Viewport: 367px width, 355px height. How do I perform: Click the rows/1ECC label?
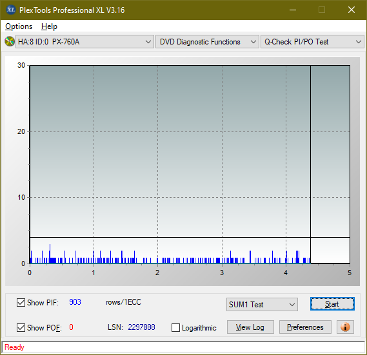pos(123,302)
